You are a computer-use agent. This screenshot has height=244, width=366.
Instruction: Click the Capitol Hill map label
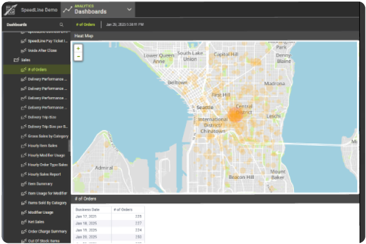tap(226, 54)
